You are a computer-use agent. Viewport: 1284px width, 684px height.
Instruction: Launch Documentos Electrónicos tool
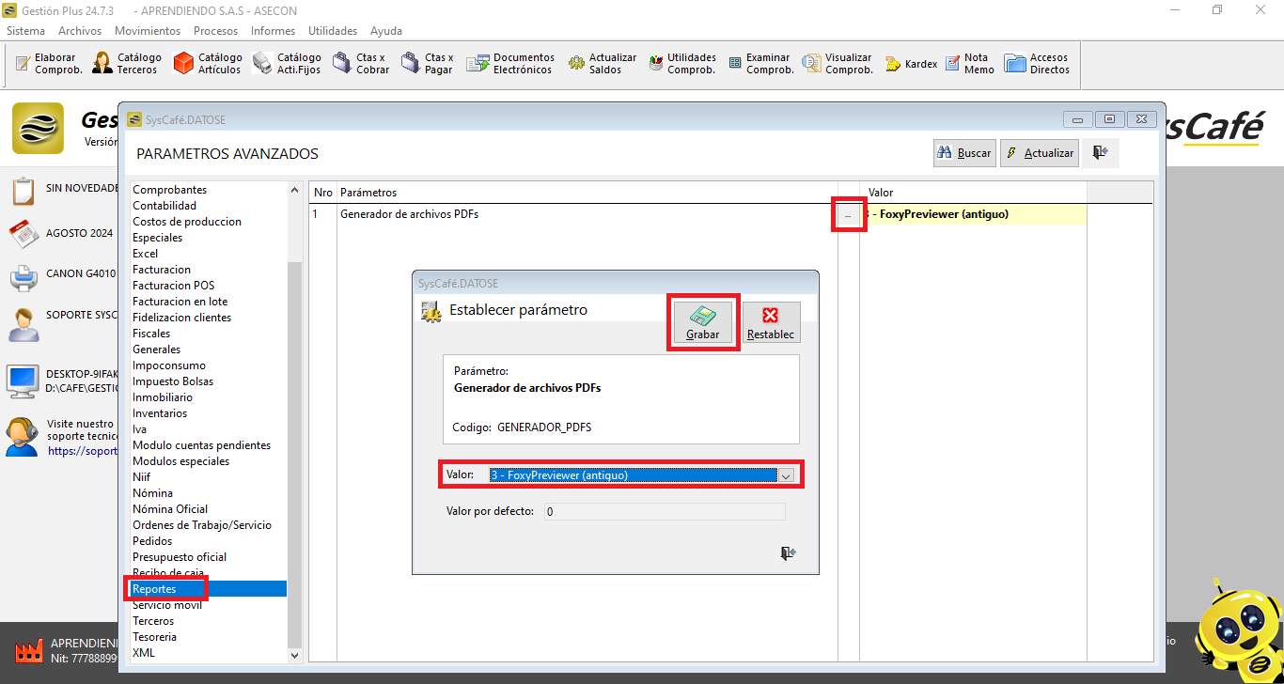point(512,64)
